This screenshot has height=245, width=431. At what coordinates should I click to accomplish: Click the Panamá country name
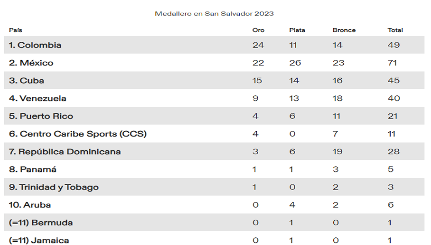click(x=33, y=170)
